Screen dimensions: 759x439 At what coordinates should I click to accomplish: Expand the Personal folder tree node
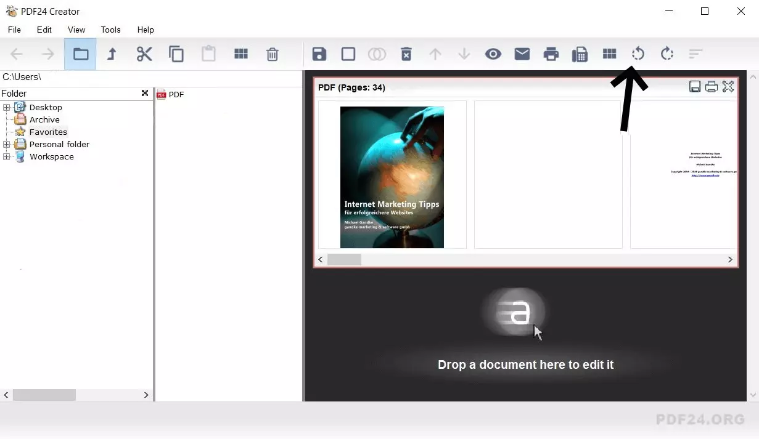point(7,145)
